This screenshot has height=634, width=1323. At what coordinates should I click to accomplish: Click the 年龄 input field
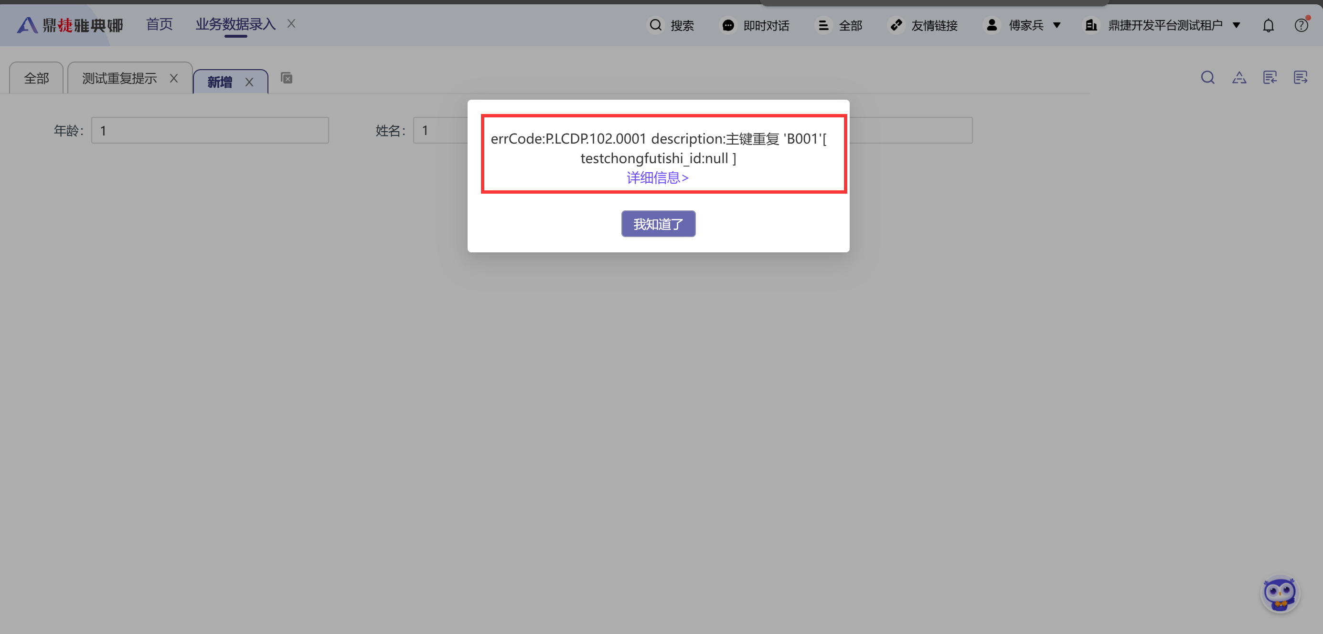210,130
